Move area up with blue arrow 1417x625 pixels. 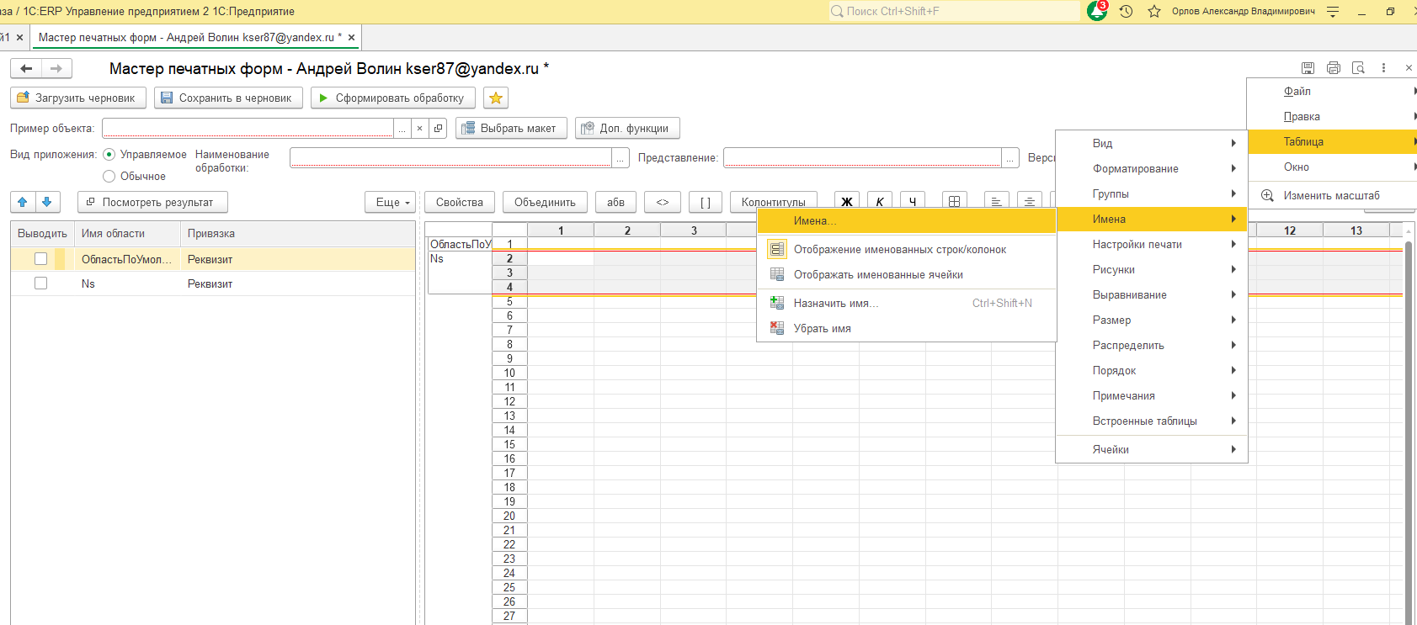23,202
